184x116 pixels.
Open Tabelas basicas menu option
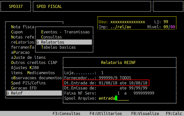(x=58, y=47)
